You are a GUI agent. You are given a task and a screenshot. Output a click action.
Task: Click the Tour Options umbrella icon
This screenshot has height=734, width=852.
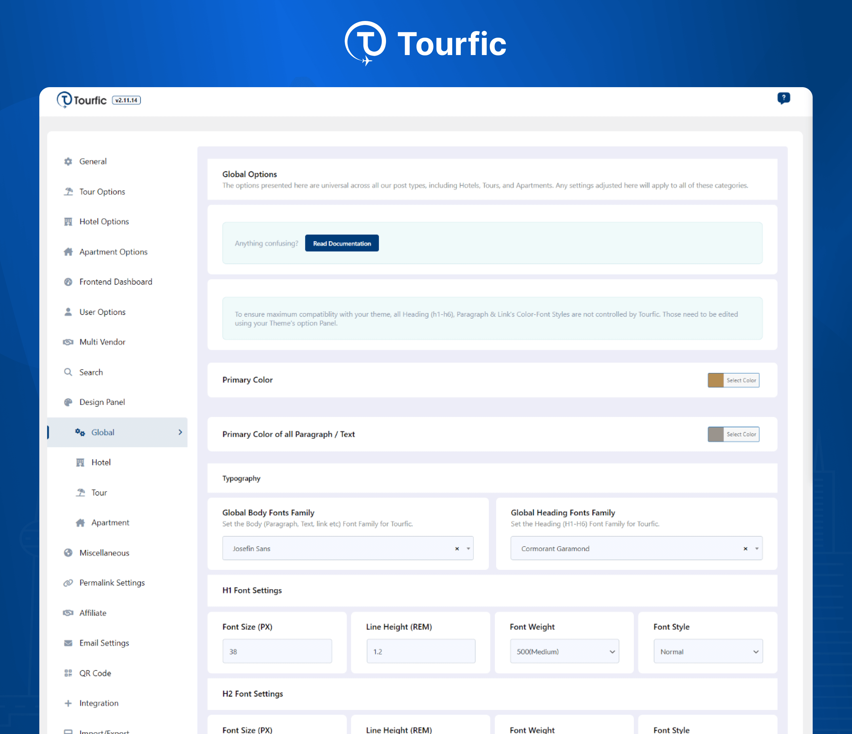pyautogui.click(x=68, y=192)
